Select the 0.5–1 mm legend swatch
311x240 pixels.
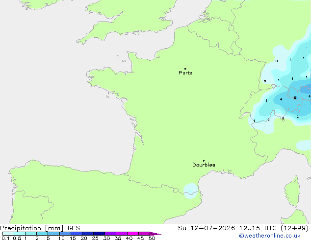[x=20, y=234]
